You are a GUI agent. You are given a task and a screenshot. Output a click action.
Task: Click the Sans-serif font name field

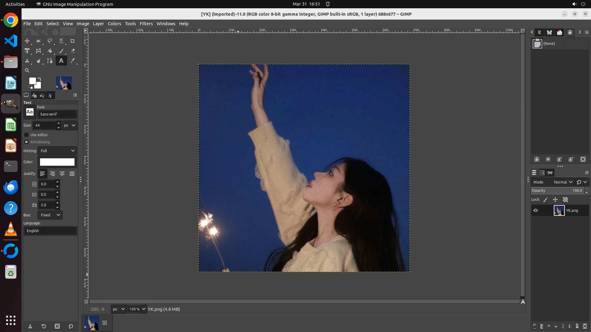pyautogui.click(x=57, y=114)
